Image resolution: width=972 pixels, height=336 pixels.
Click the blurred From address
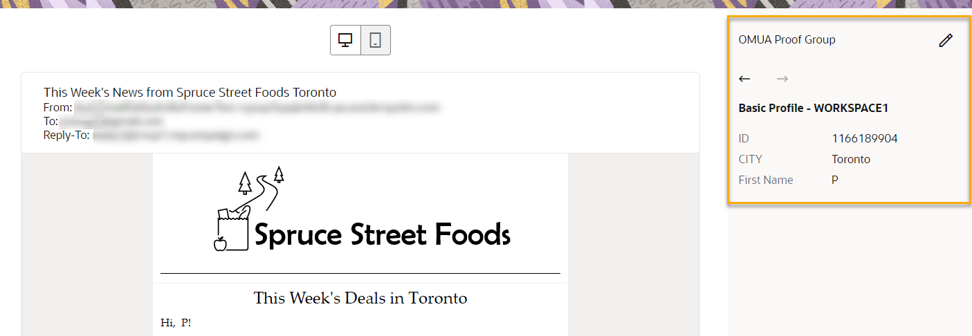pyautogui.click(x=257, y=108)
